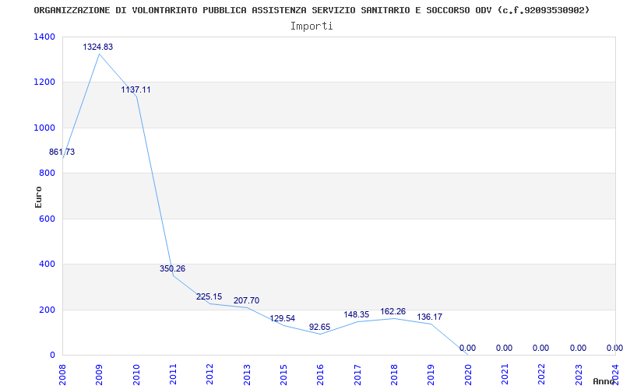Image resolution: width=623 pixels, height=389 pixels.
Task: Click the 1324.83 data label
Action: 98,47
